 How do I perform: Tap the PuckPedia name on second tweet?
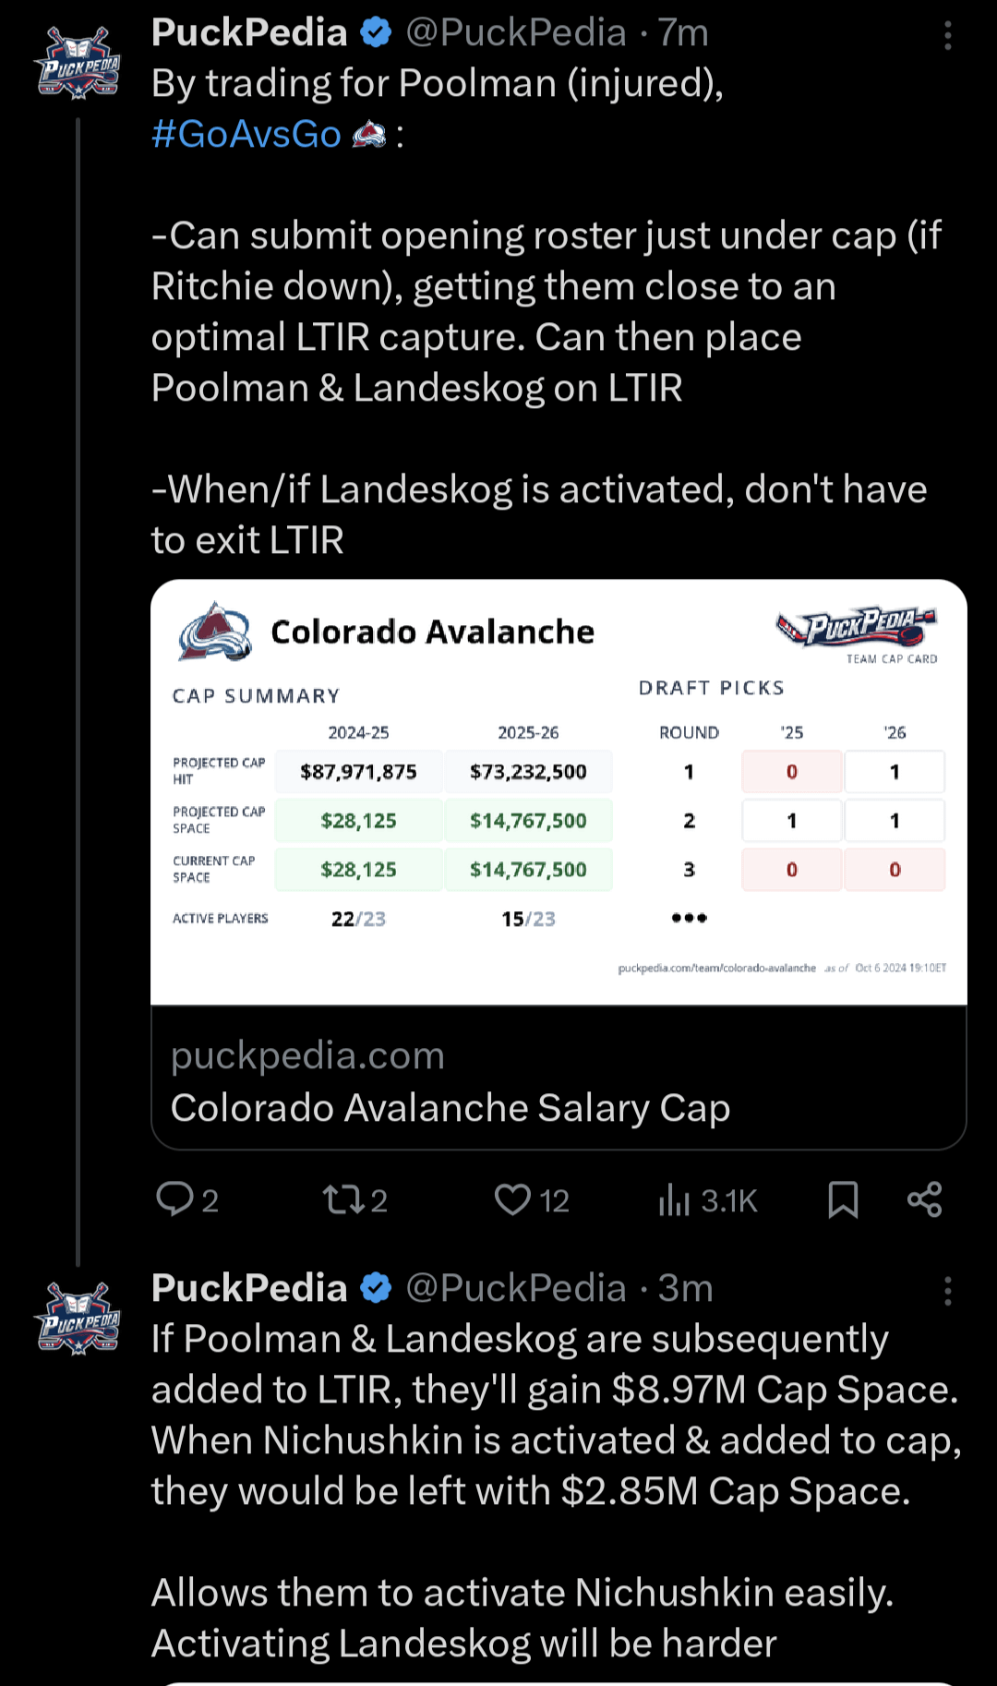[x=249, y=1288]
